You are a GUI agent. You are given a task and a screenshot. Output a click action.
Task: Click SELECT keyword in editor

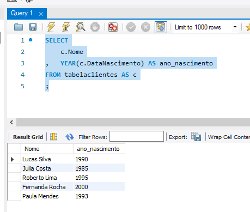[x=57, y=40]
